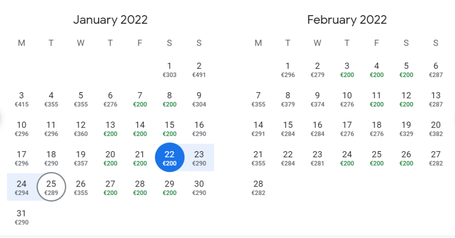The width and height of the screenshot is (455, 238).
Task: Click January 7 with €200 price
Action: [x=140, y=99]
